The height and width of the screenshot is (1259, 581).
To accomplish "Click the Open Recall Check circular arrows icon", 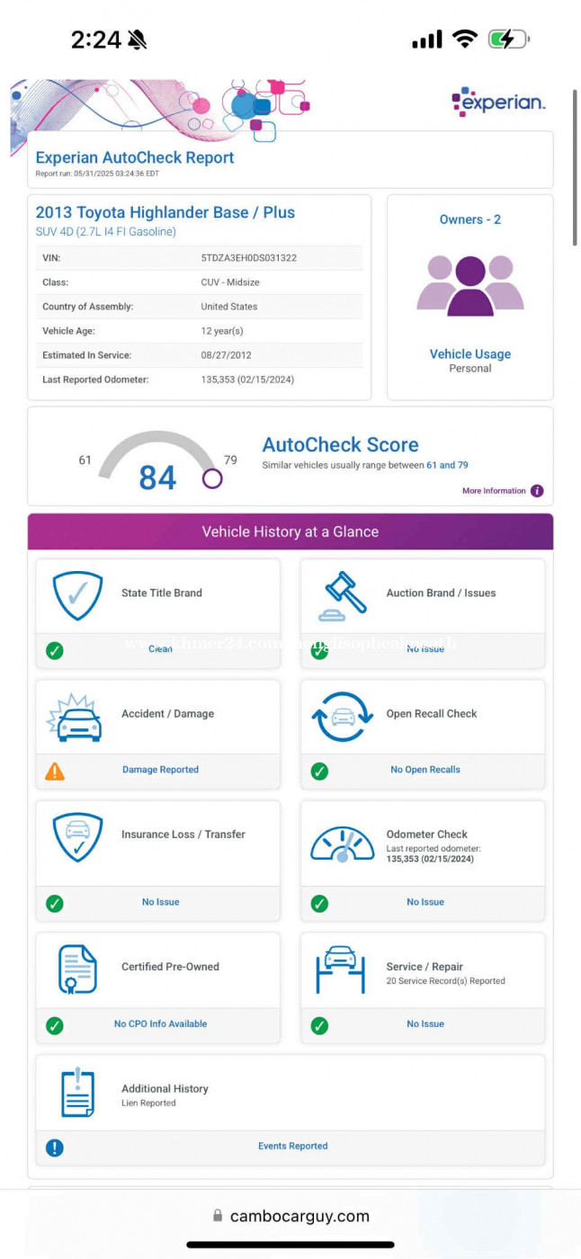I will pos(343,717).
